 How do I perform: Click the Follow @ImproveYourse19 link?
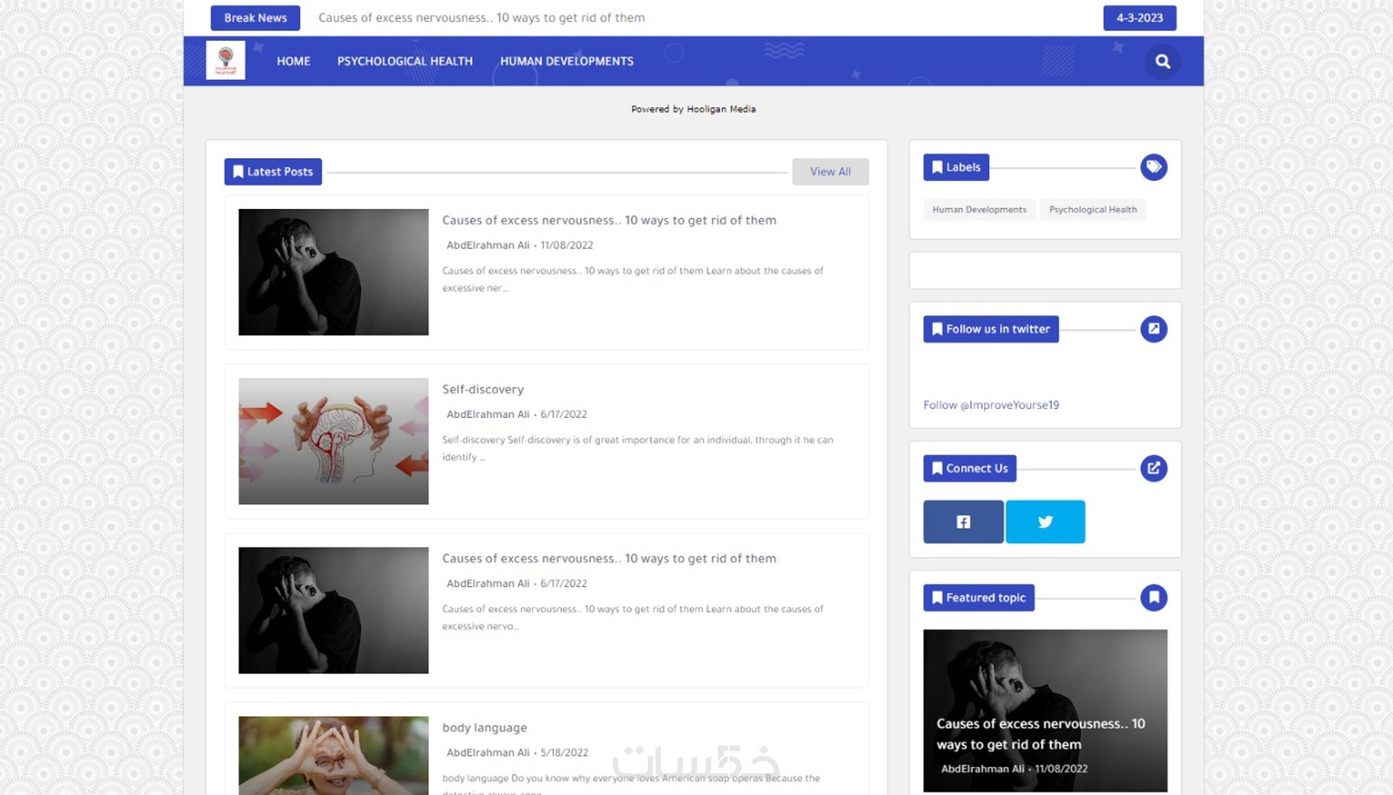(x=991, y=405)
